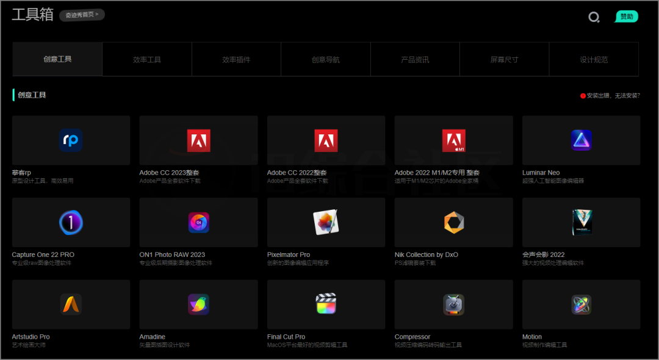Click the Amadine bird logo icon
The height and width of the screenshot is (360, 659).
tap(198, 304)
